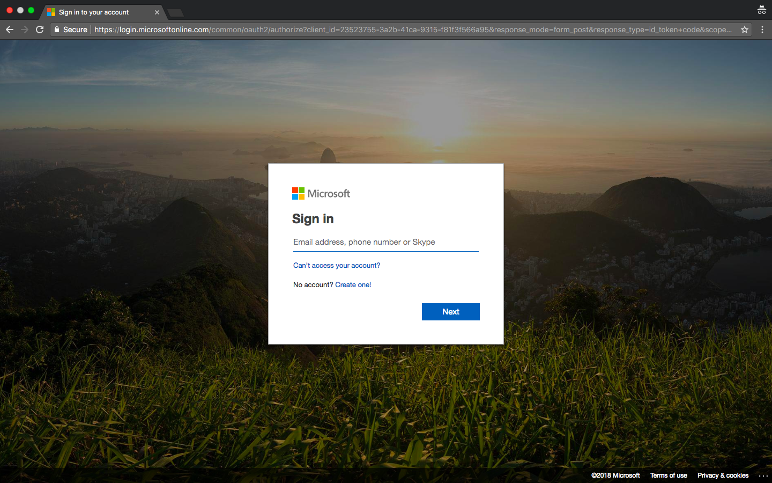Click the browser back arrow
772x483 pixels.
[x=10, y=30]
